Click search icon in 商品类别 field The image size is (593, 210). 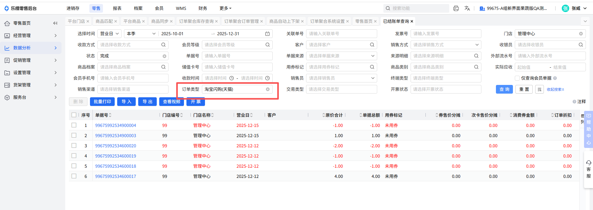click(476, 67)
